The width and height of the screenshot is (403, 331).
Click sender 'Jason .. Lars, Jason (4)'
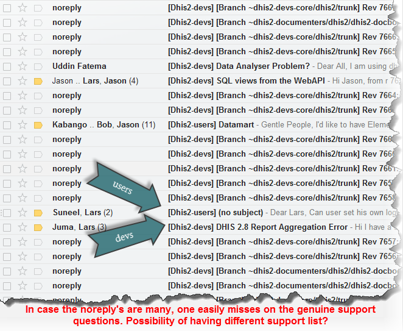click(x=95, y=81)
